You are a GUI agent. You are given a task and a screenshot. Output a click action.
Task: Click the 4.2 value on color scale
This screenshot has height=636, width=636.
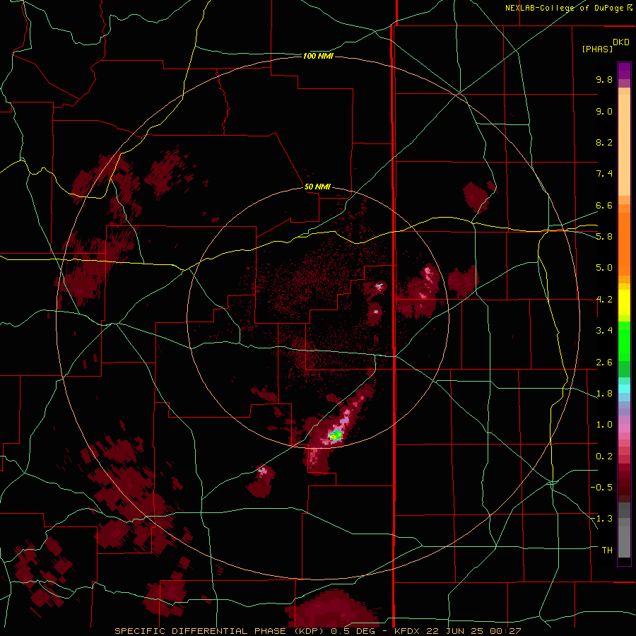(x=604, y=300)
